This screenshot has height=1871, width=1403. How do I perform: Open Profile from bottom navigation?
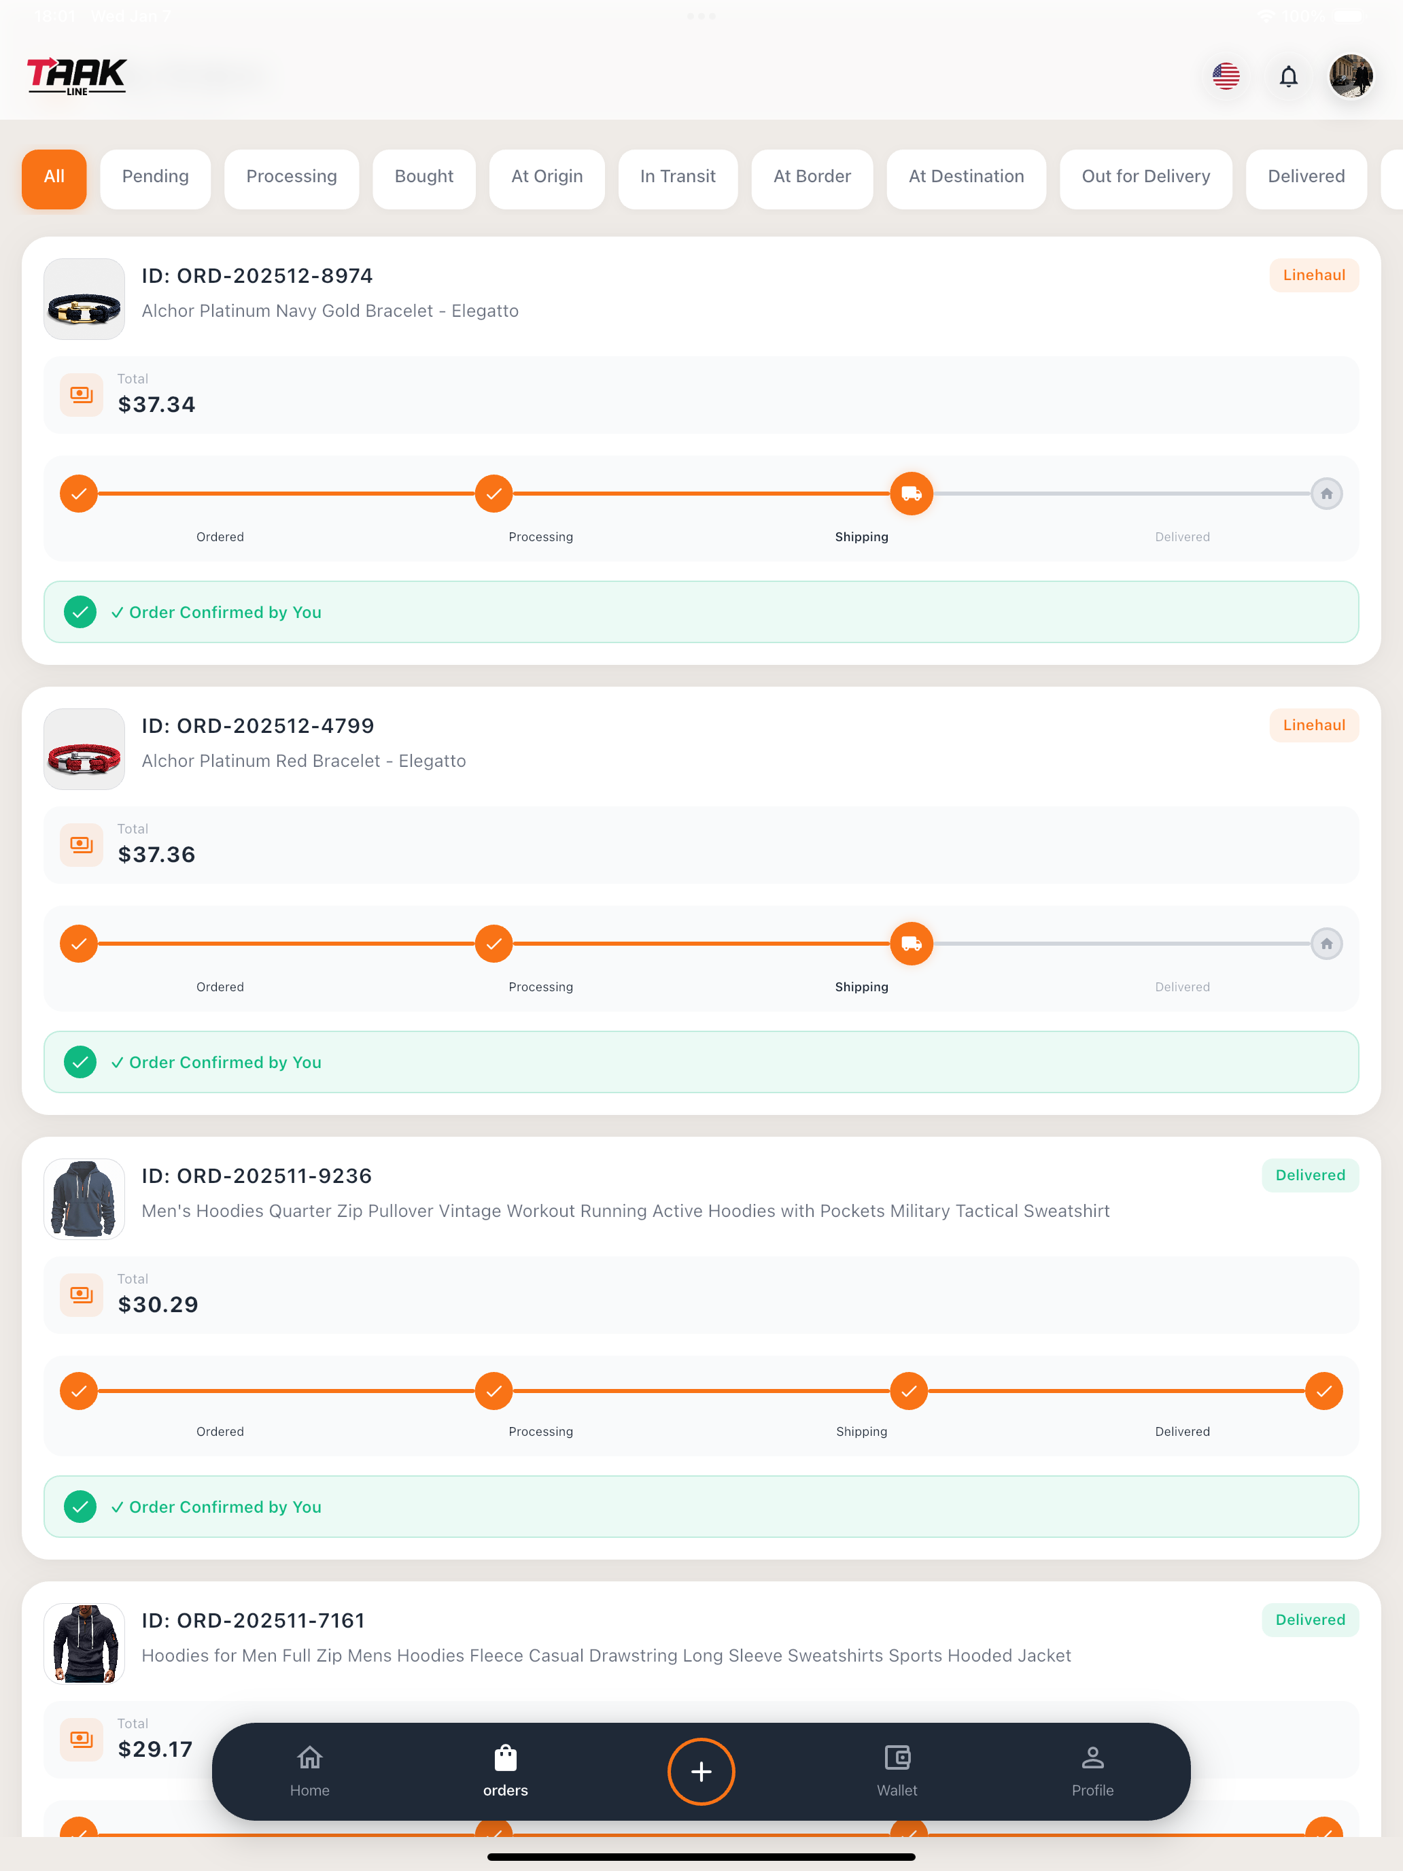[1092, 1771]
